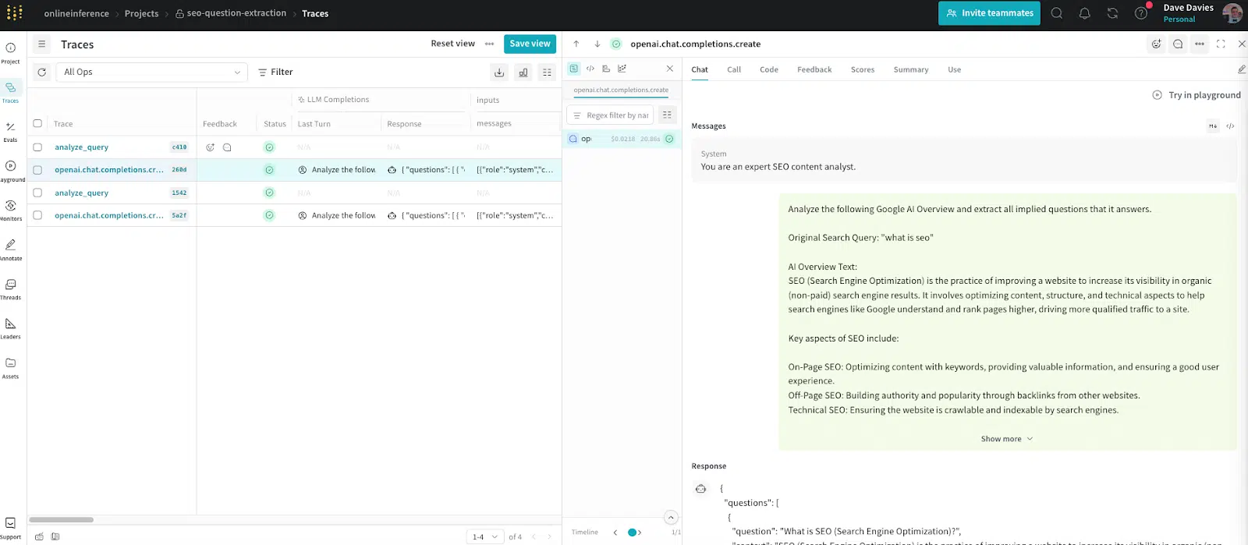This screenshot has height=545, width=1248.
Task: Open the Threads sidebar section
Action: (10, 288)
